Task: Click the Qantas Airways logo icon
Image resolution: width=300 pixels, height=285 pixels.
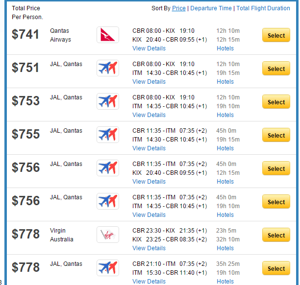Action: [x=108, y=35]
